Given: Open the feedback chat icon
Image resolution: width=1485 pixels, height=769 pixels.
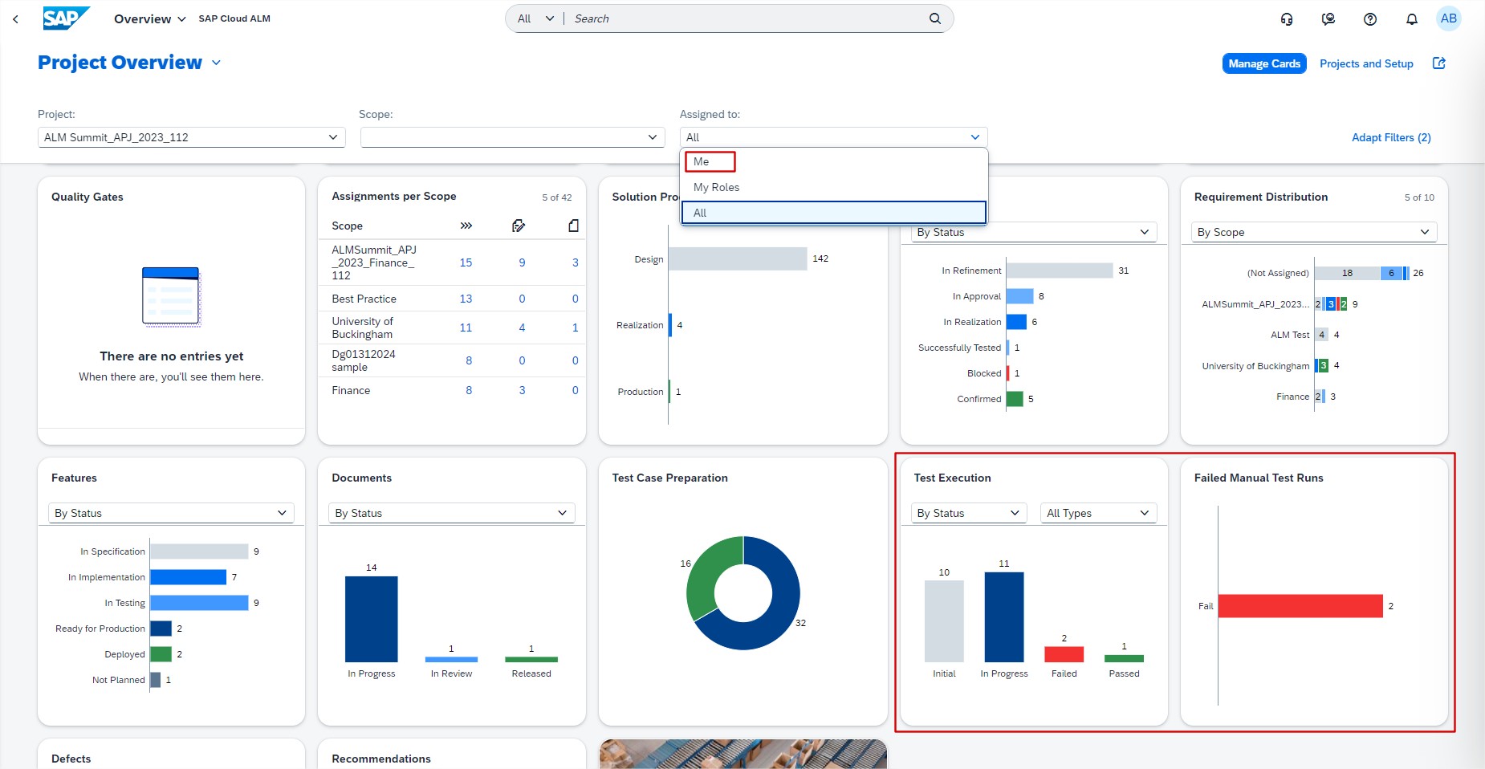Looking at the screenshot, I should (1328, 19).
